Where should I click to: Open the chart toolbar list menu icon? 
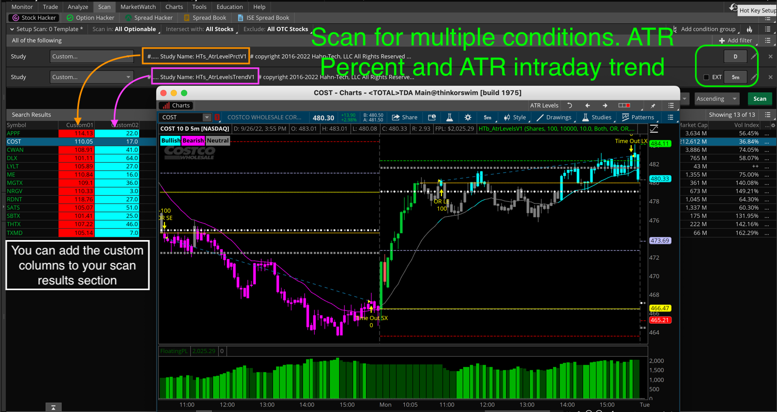click(x=671, y=118)
